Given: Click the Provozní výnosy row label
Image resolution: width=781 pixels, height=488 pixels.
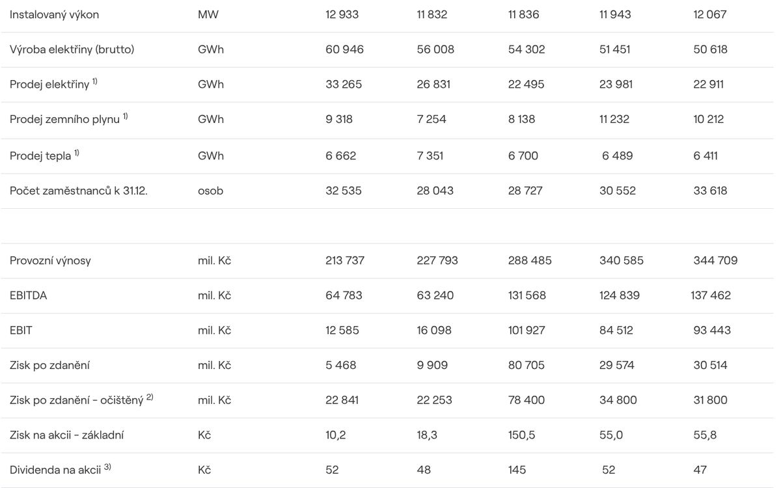Looking at the screenshot, I should [50, 260].
